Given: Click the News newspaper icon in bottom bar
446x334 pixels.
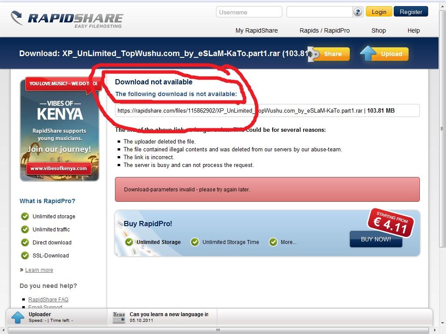Looking at the screenshot, I should (119, 317).
